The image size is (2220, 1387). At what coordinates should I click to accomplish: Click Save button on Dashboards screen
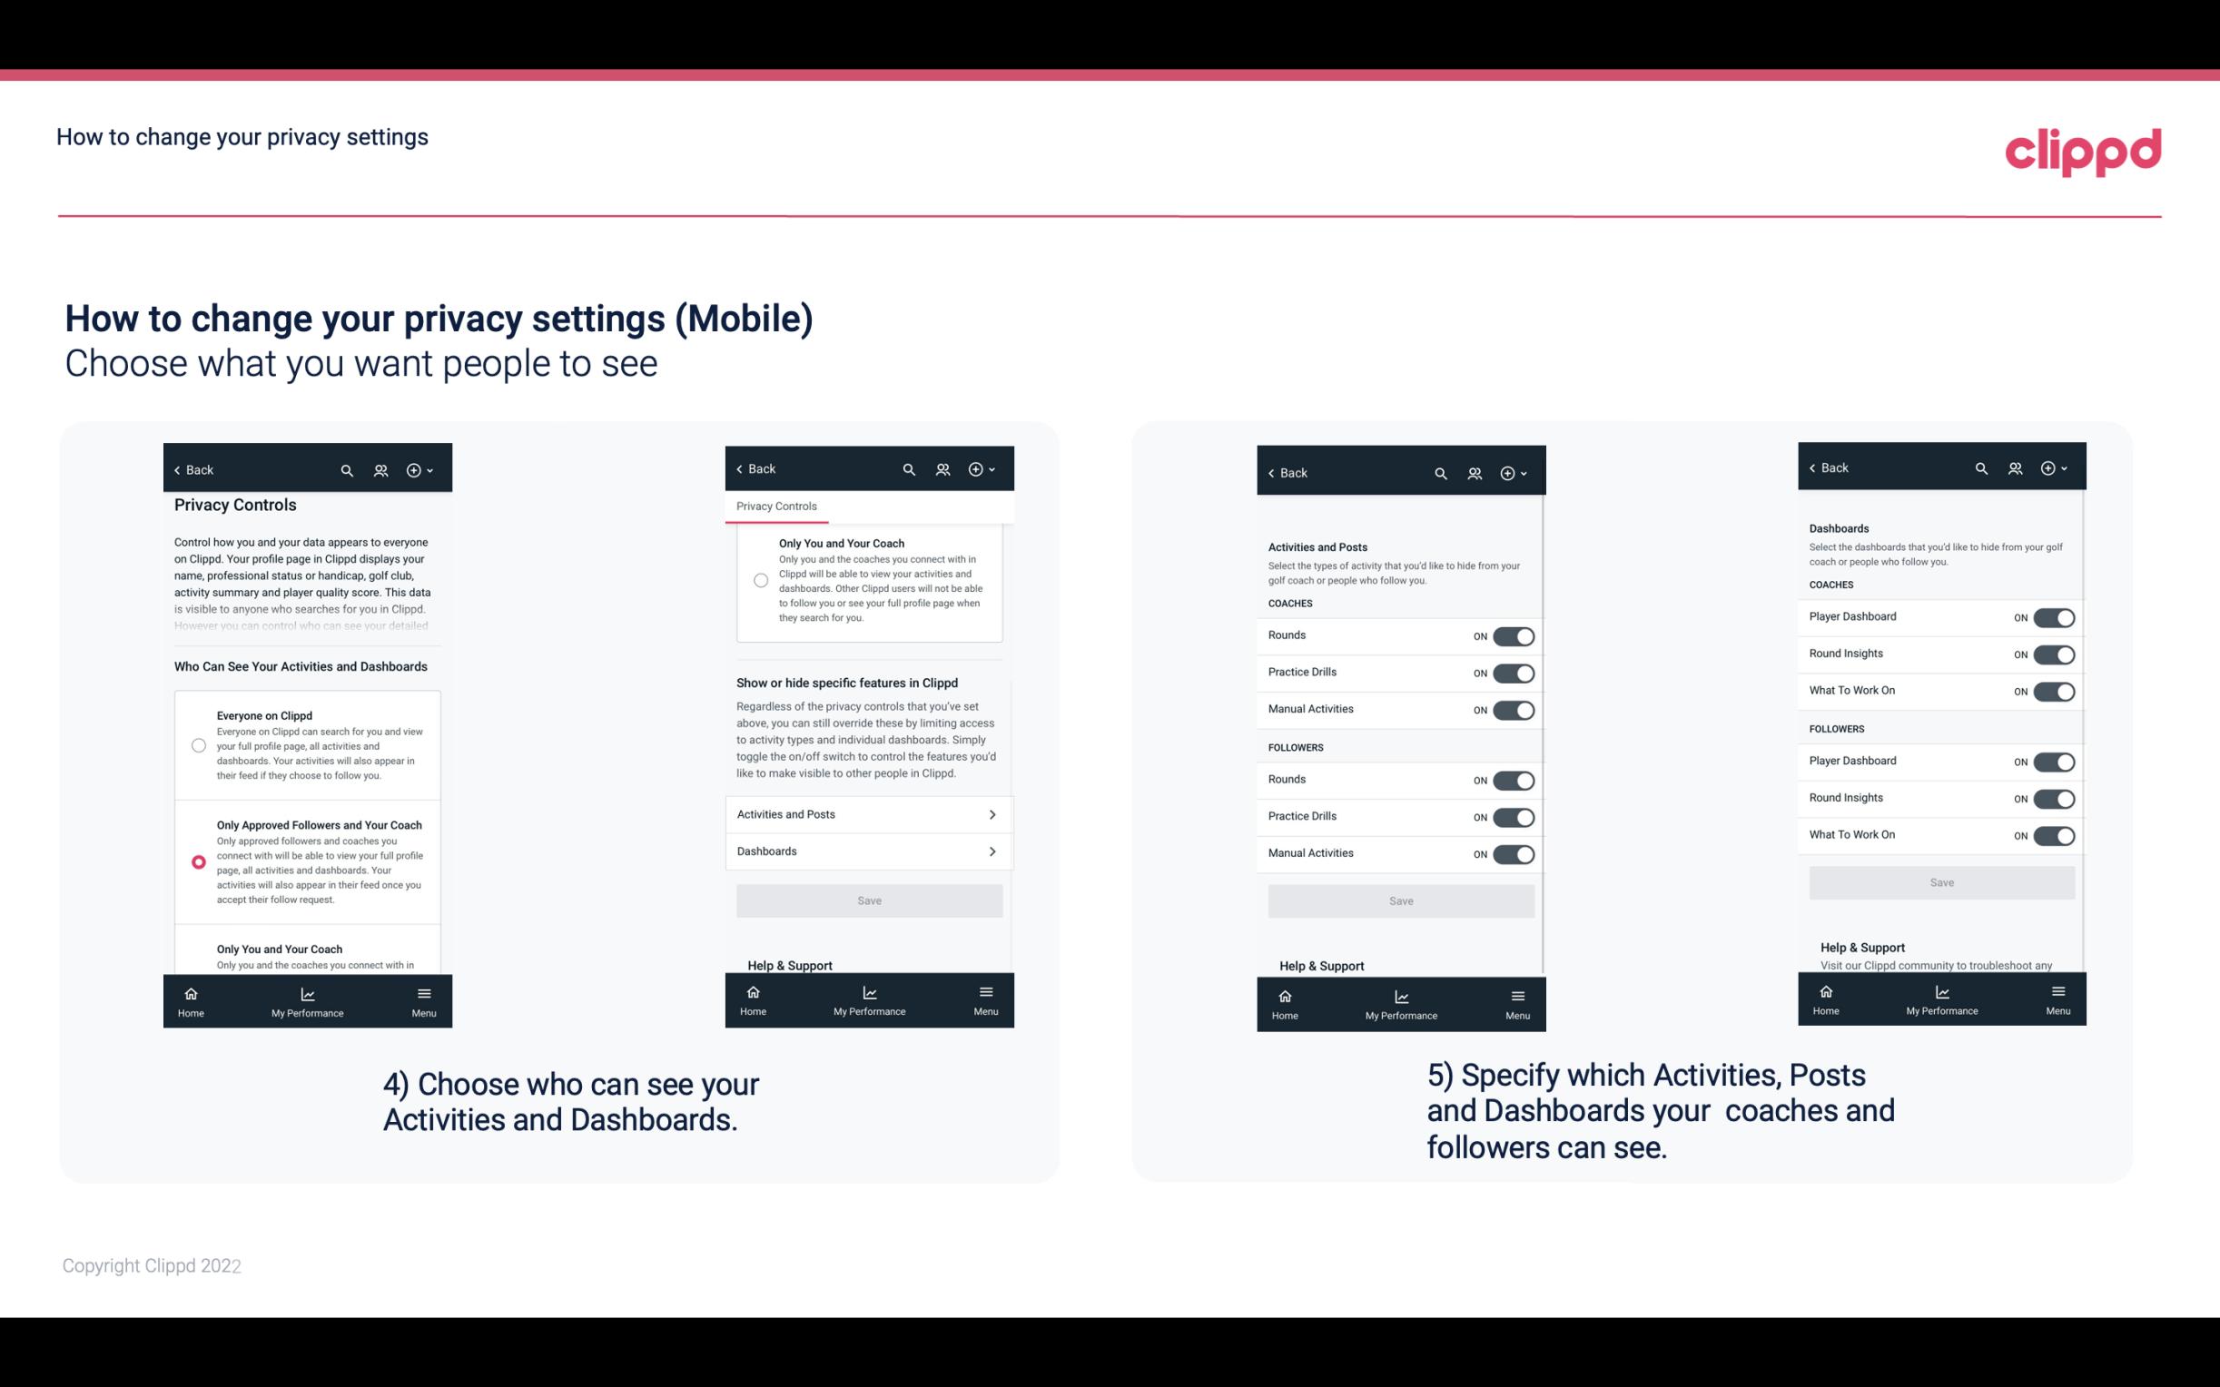coord(1940,882)
